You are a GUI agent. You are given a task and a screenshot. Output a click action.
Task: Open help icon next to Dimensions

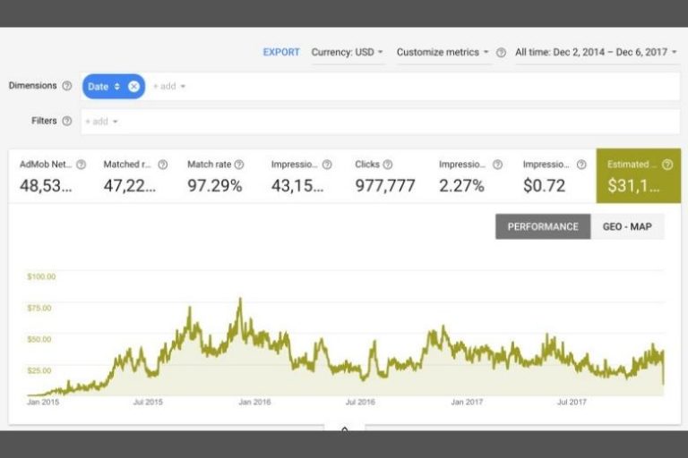[x=66, y=86]
